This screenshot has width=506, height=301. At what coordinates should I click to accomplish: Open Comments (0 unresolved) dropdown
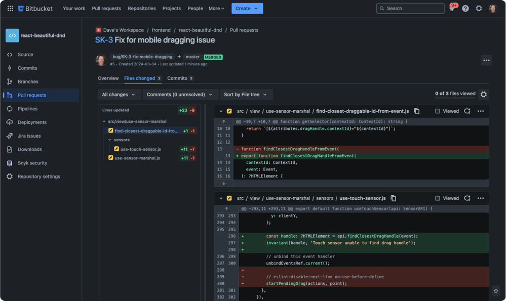(180, 95)
